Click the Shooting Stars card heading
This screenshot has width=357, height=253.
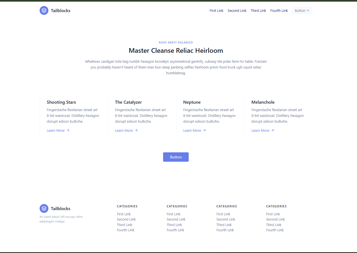(61, 102)
